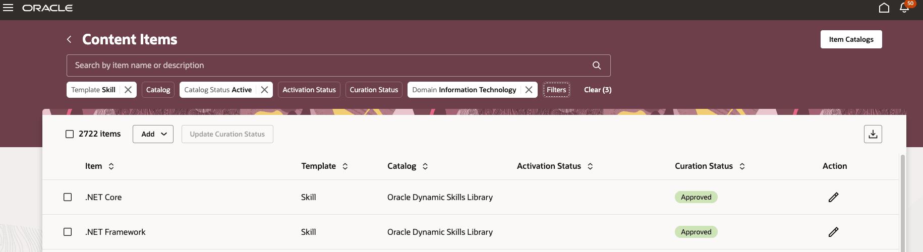Image resolution: width=923 pixels, height=252 pixels.
Task: Clear all three applied filters
Action: point(598,90)
